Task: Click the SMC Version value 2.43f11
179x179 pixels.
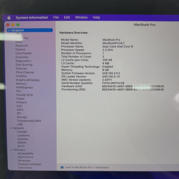Action: click(107, 80)
